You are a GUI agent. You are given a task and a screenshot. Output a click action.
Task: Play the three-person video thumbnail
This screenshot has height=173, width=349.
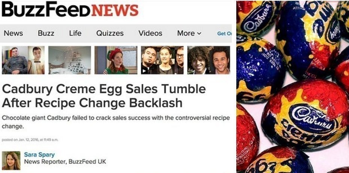(x=162, y=60)
